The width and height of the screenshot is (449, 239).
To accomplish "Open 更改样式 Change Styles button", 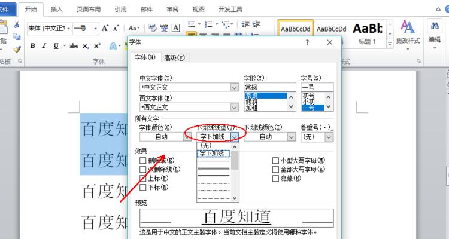I will (408, 33).
